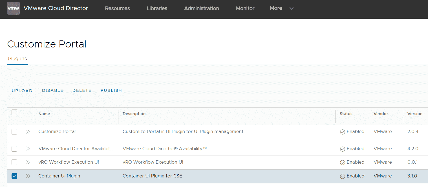
Task: Click VMware vendor cell in vRO Workflow row
Action: tap(383, 162)
